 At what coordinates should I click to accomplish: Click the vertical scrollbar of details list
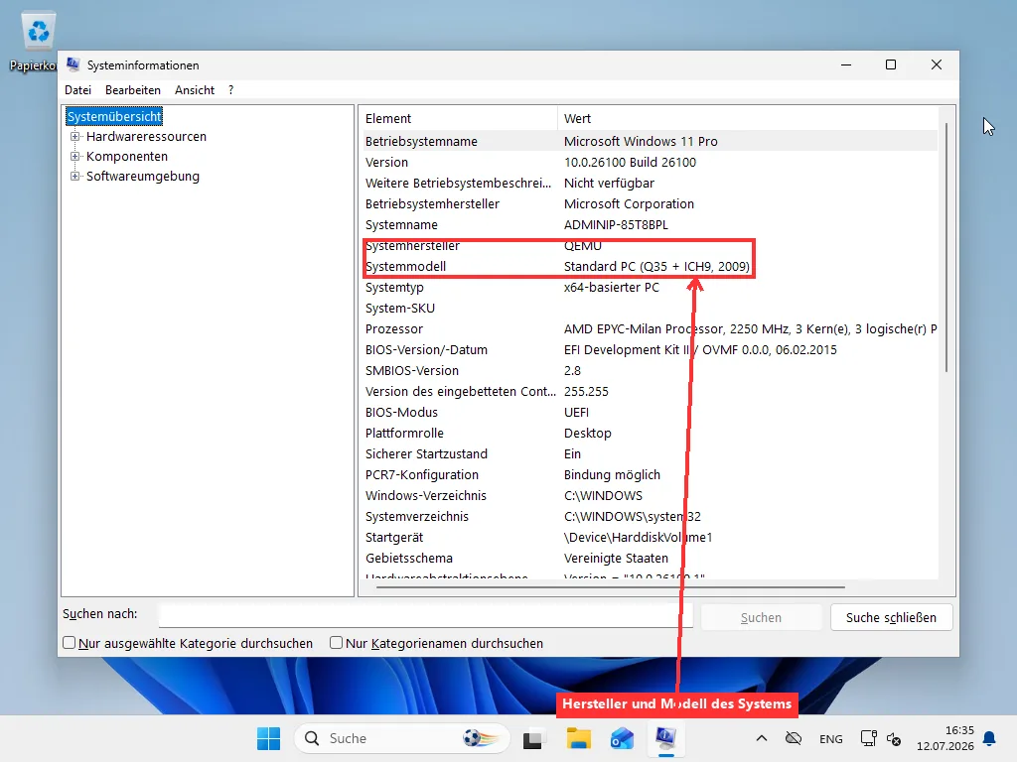point(946,247)
